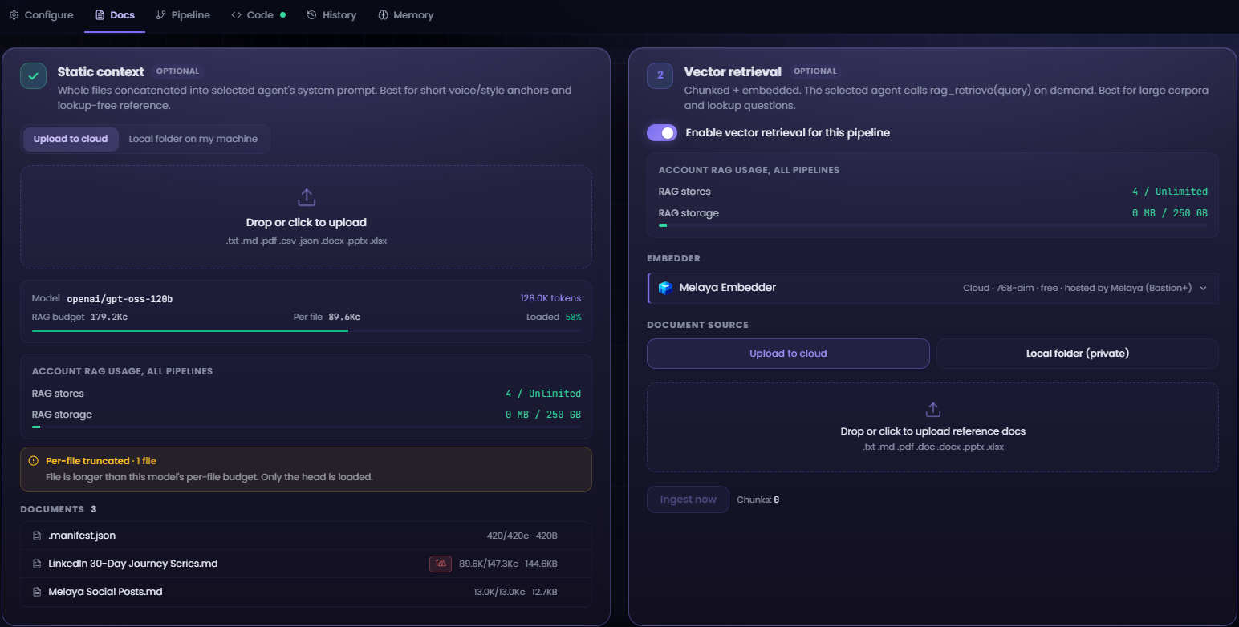Click the upload arrow icon in Static context dropzone
The height and width of the screenshot is (627, 1239).
[x=307, y=197]
